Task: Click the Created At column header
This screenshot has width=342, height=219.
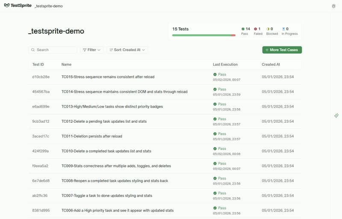Action: pos(271,64)
